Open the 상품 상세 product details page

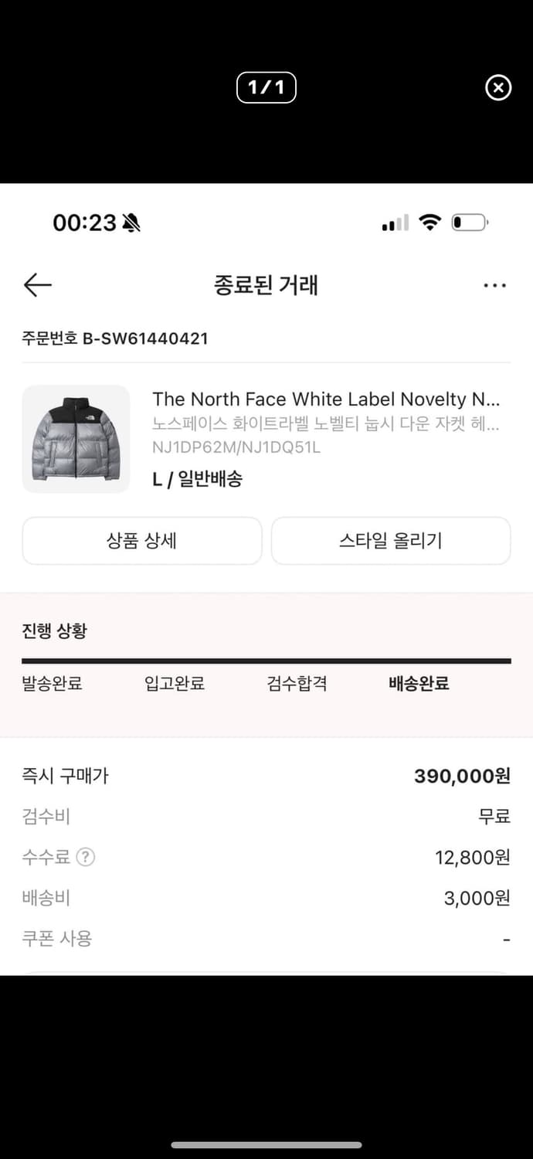pos(142,541)
